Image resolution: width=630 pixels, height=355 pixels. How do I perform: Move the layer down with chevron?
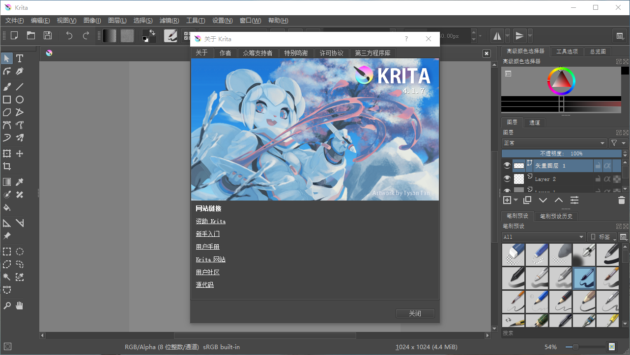(543, 200)
